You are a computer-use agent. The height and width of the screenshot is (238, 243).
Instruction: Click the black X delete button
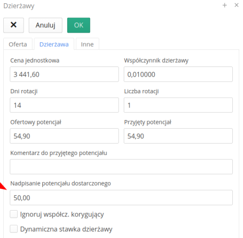tap(13, 25)
